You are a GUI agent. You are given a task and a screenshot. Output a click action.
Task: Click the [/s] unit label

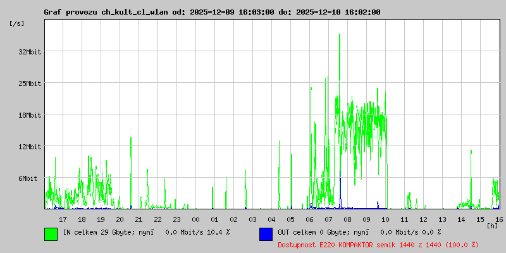(16, 23)
